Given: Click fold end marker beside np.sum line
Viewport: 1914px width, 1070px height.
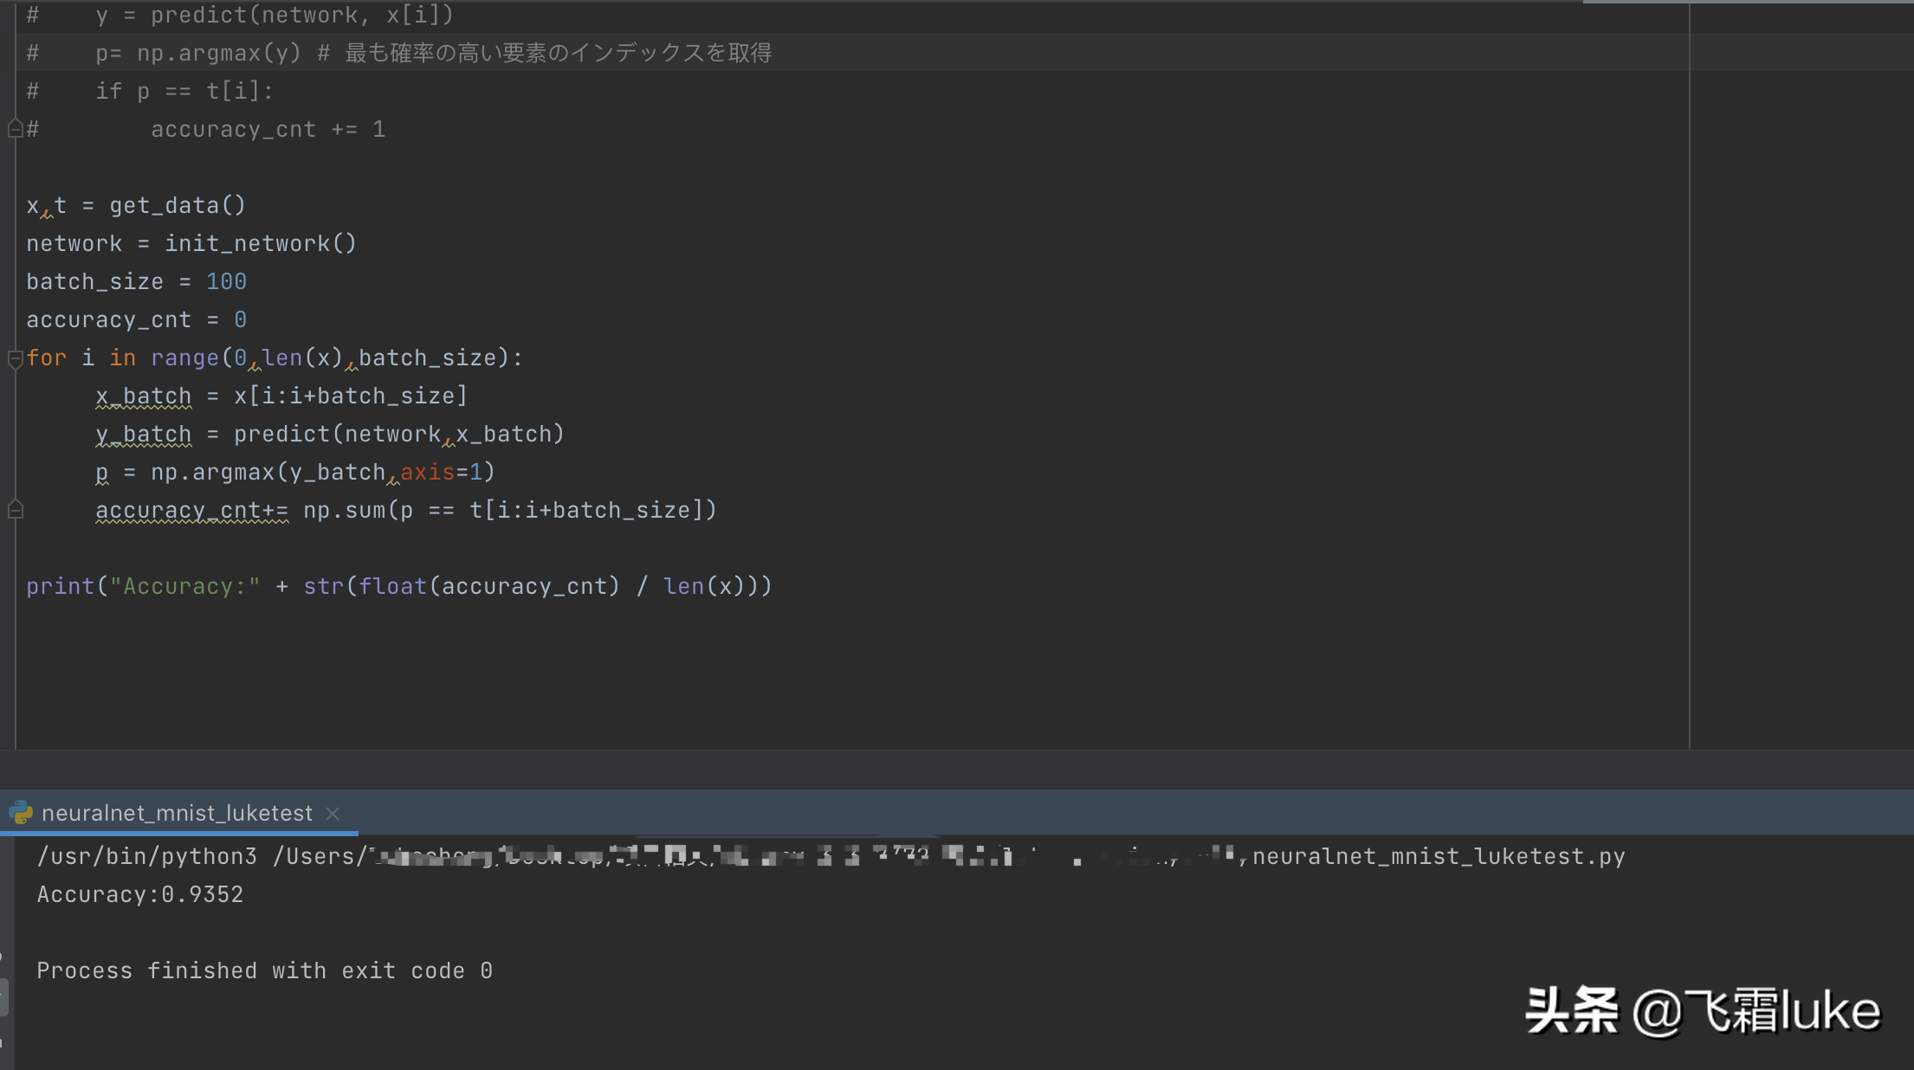Looking at the screenshot, I should 15,510.
